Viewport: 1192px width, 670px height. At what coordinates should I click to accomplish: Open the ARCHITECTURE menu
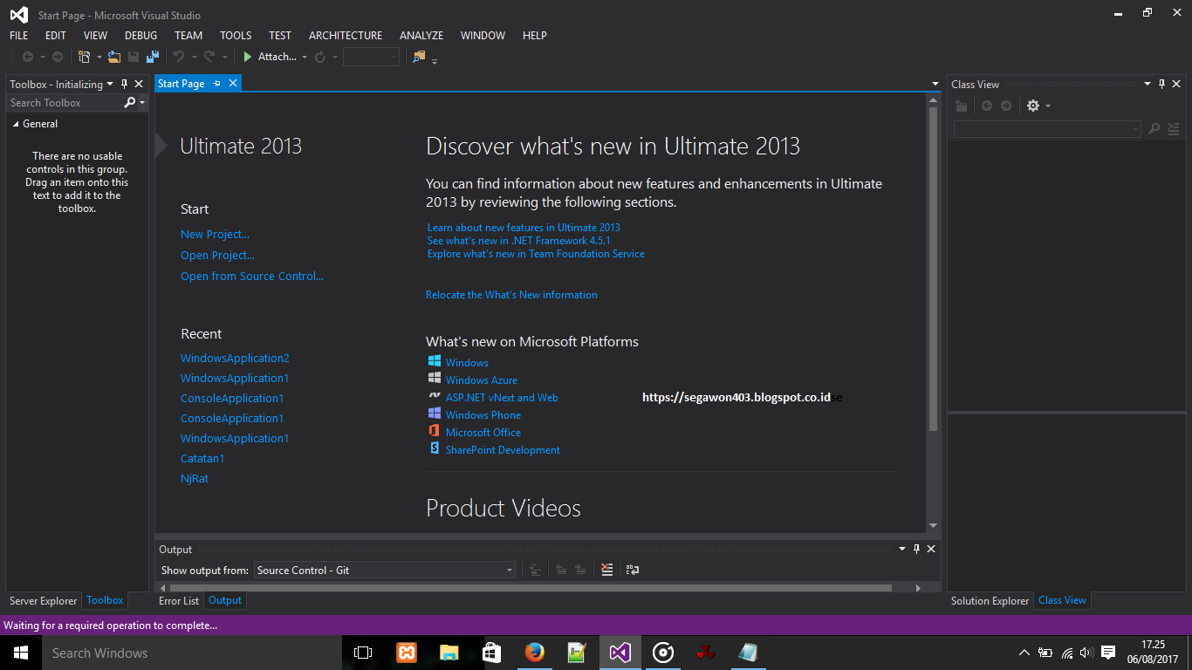point(346,36)
